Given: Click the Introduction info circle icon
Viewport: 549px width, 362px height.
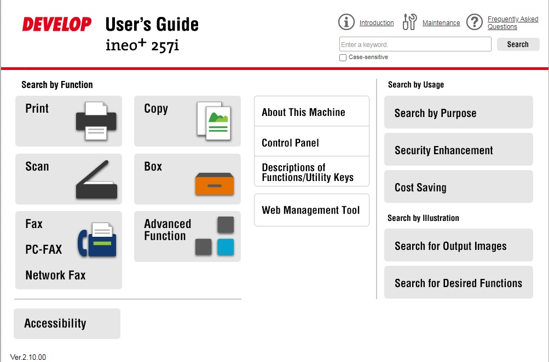Looking at the screenshot, I should (x=346, y=22).
